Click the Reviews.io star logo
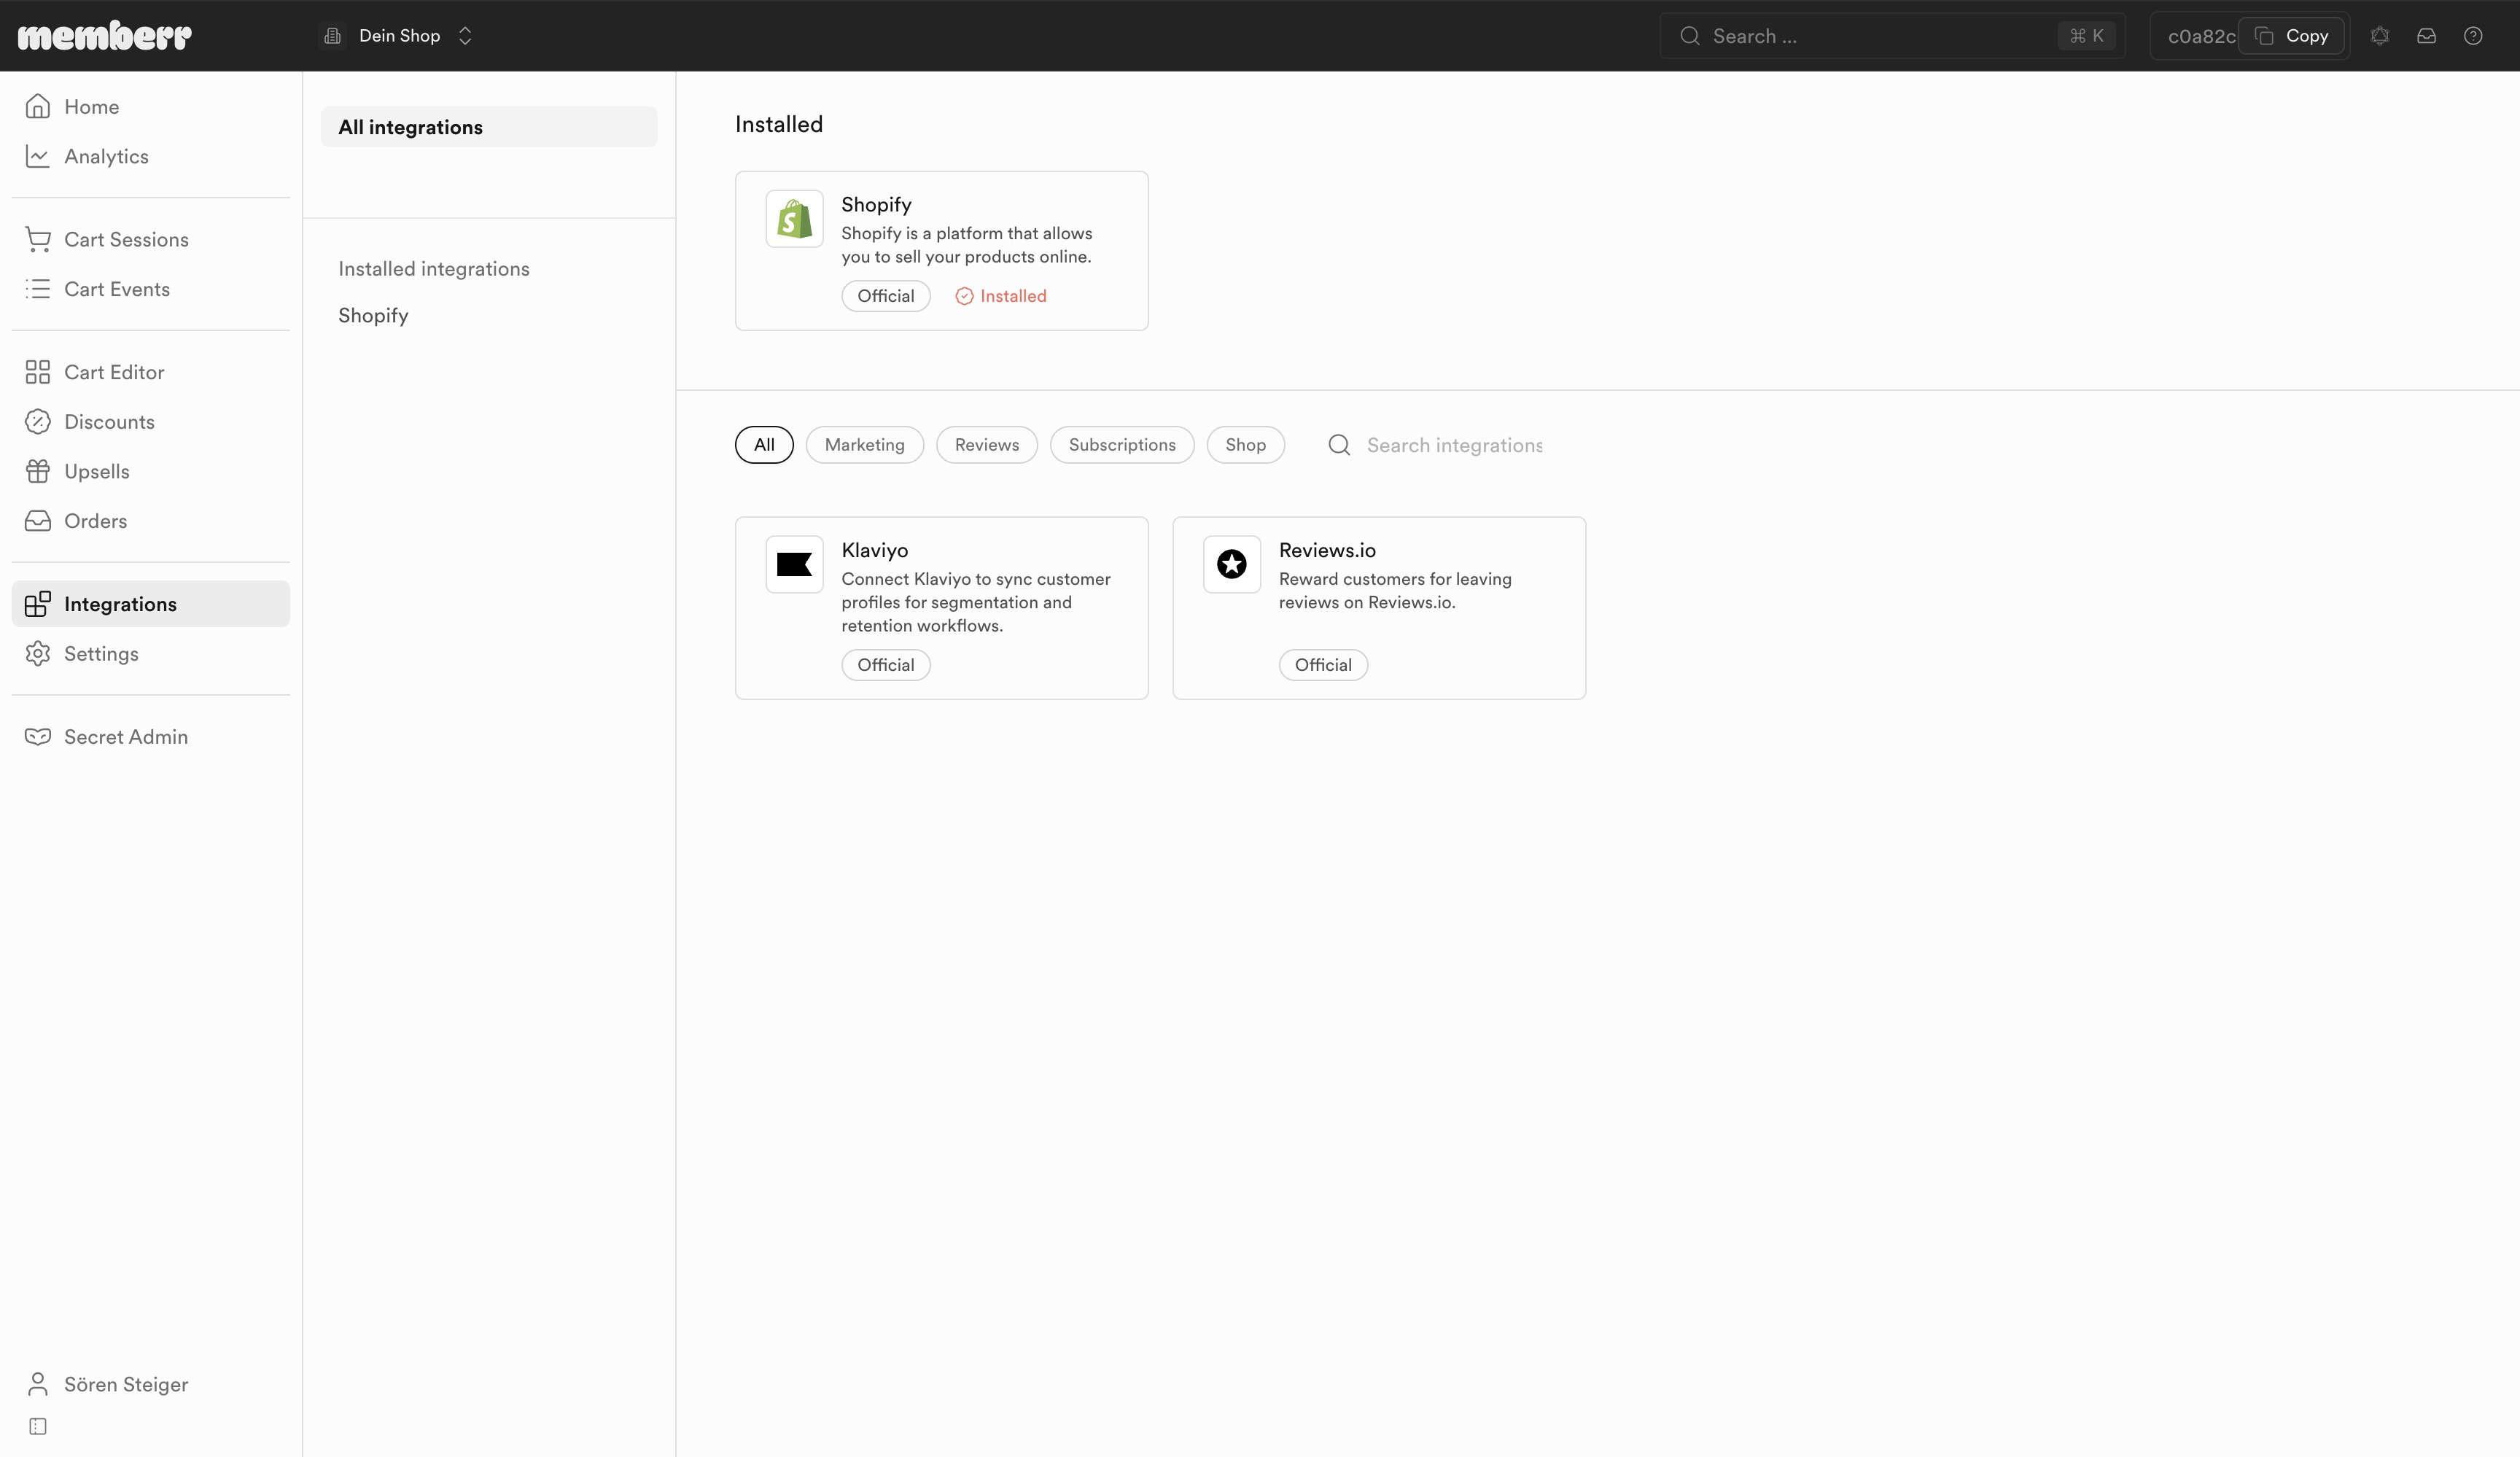Image resolution: width=2520 pixels, height=1457 pixels. coord(1232,565)
